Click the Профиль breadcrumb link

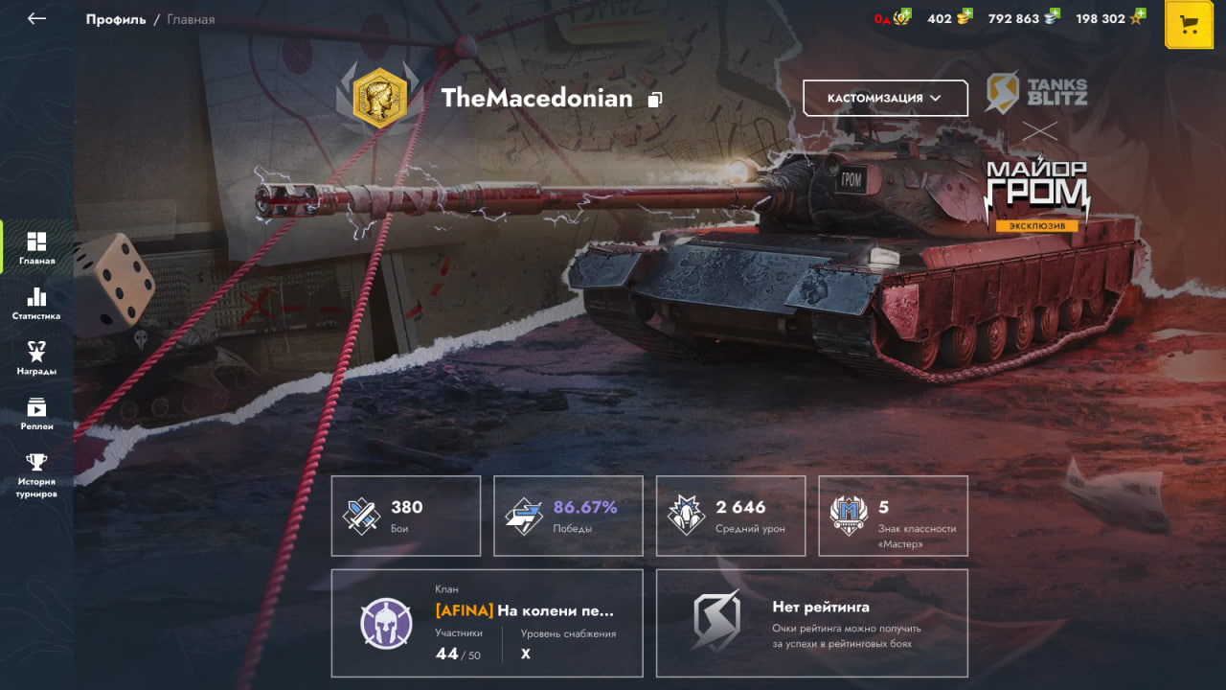tap(115, 19)
